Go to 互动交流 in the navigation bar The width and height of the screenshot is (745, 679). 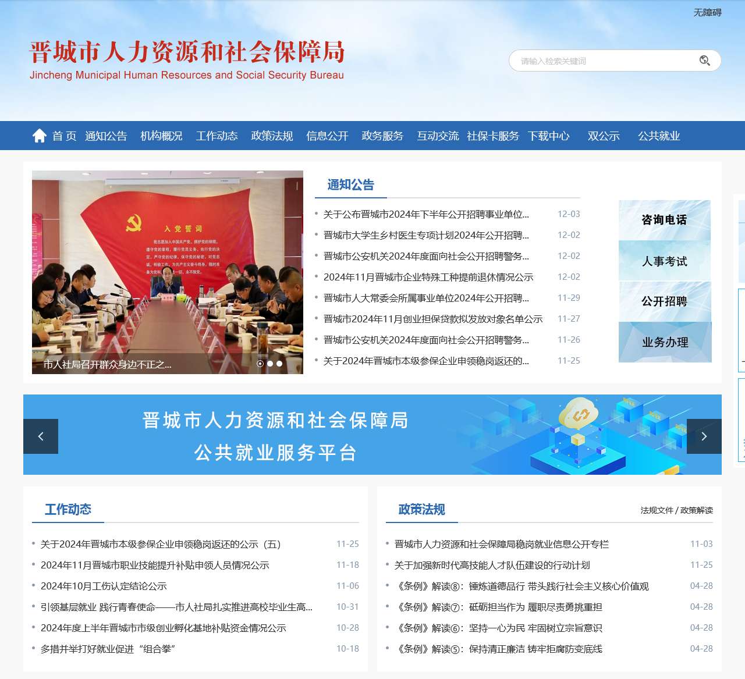pyautogui.click(x=438, y=136)
